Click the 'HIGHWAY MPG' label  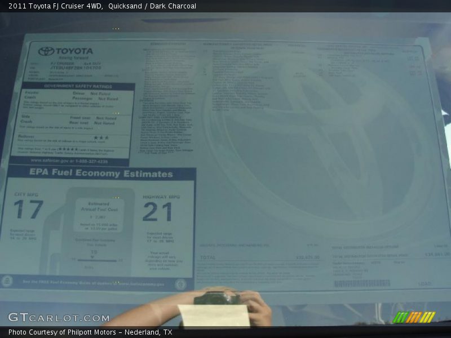pos(161,197)
